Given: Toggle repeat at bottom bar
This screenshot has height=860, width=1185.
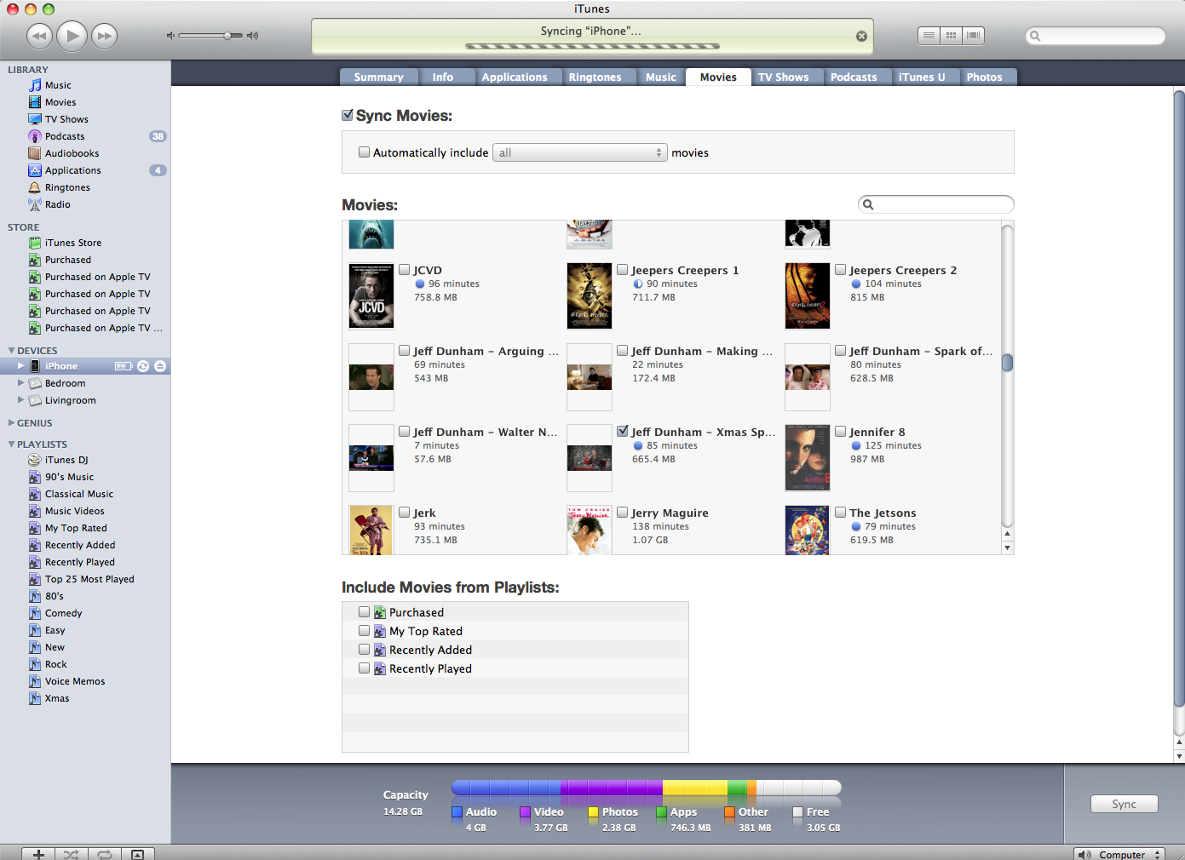Looking at the screenshot, I should pos(105,853).
